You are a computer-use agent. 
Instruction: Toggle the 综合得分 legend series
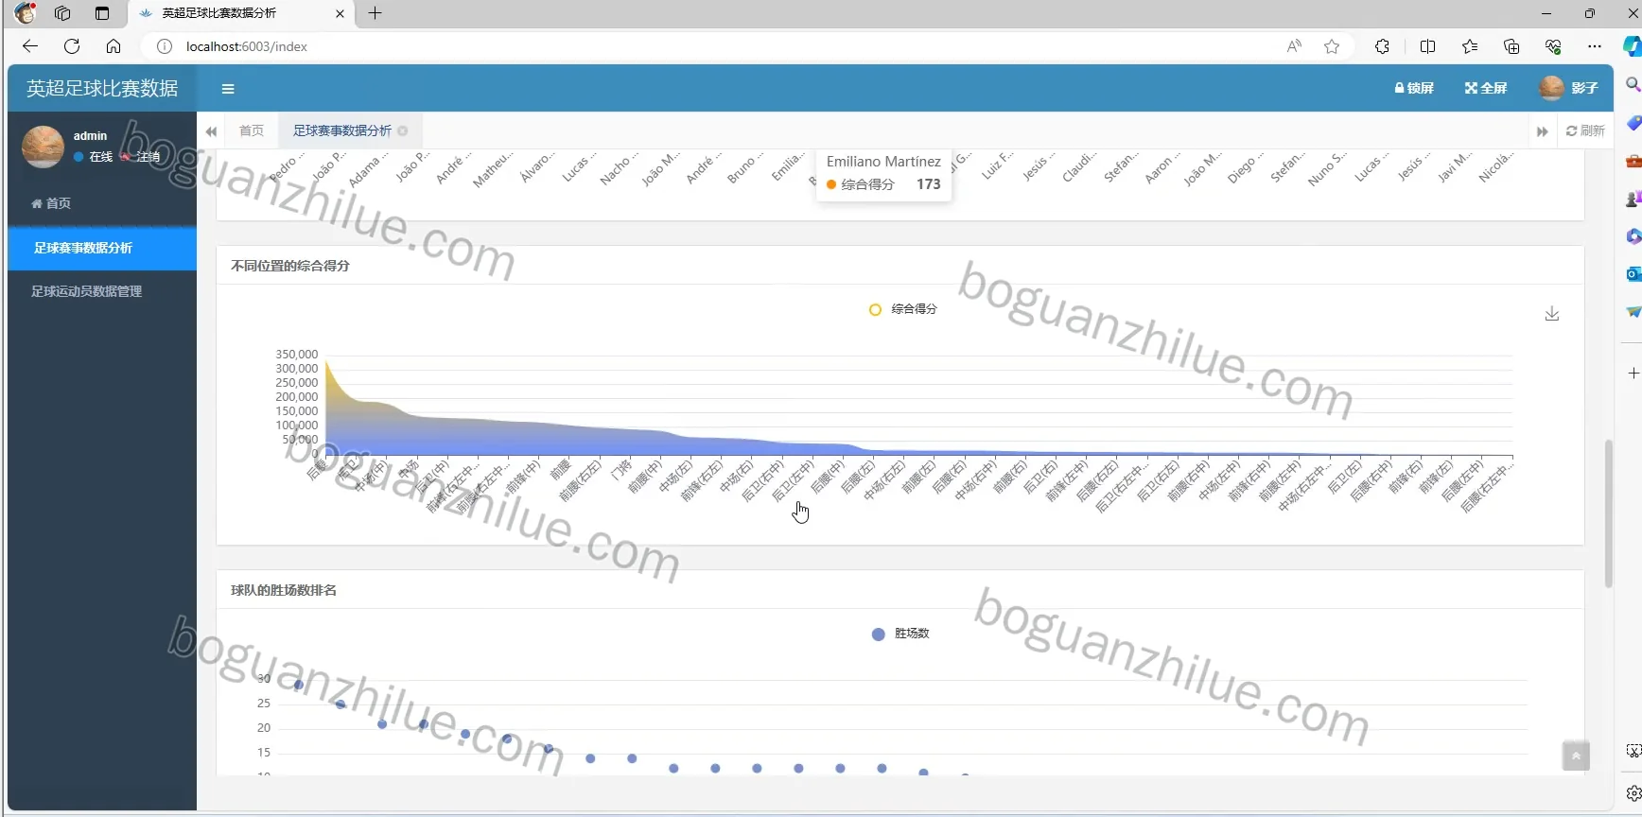[x=903, y=309]
